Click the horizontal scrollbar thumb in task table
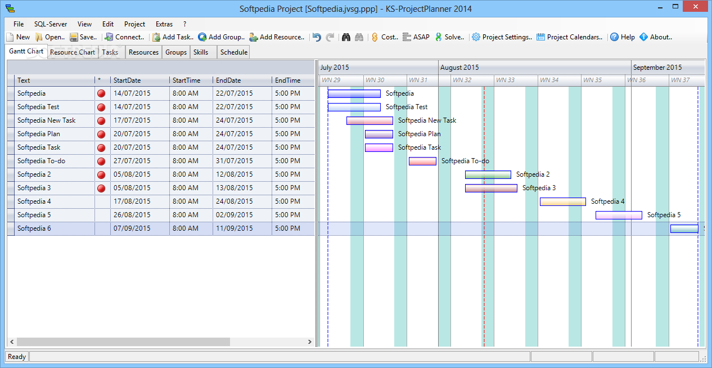 click(123, 342)
